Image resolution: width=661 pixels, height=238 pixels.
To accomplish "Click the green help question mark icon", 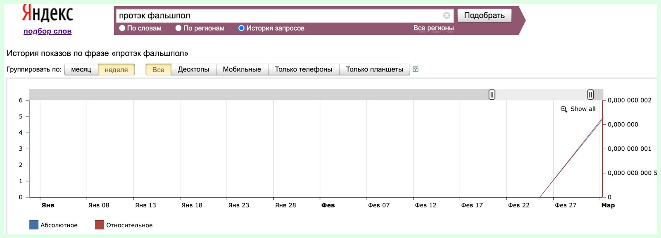I will coord(416,69).
